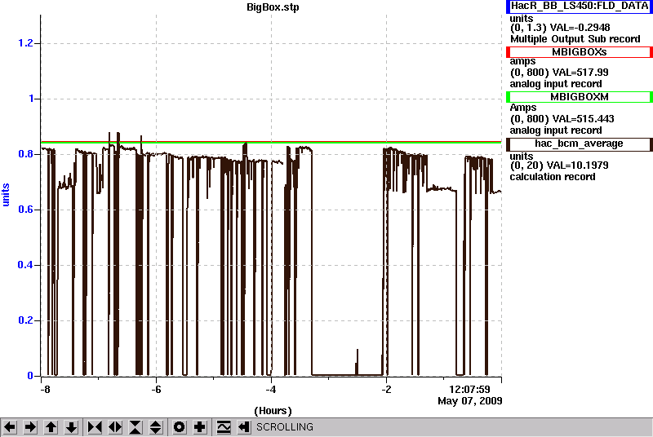Click the 1.2 y-axis tick label
Image resolution: width=653 pixels, height=437 pixels.
[25, 43]
